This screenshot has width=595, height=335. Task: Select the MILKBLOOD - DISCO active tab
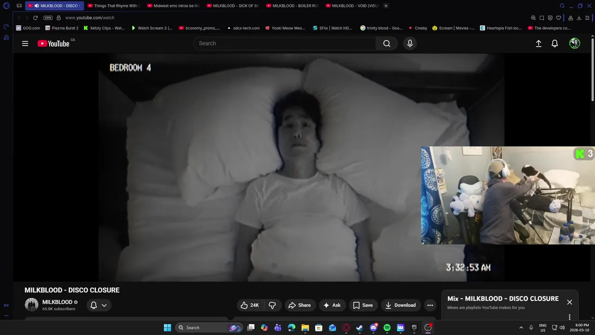pos(55,6)
